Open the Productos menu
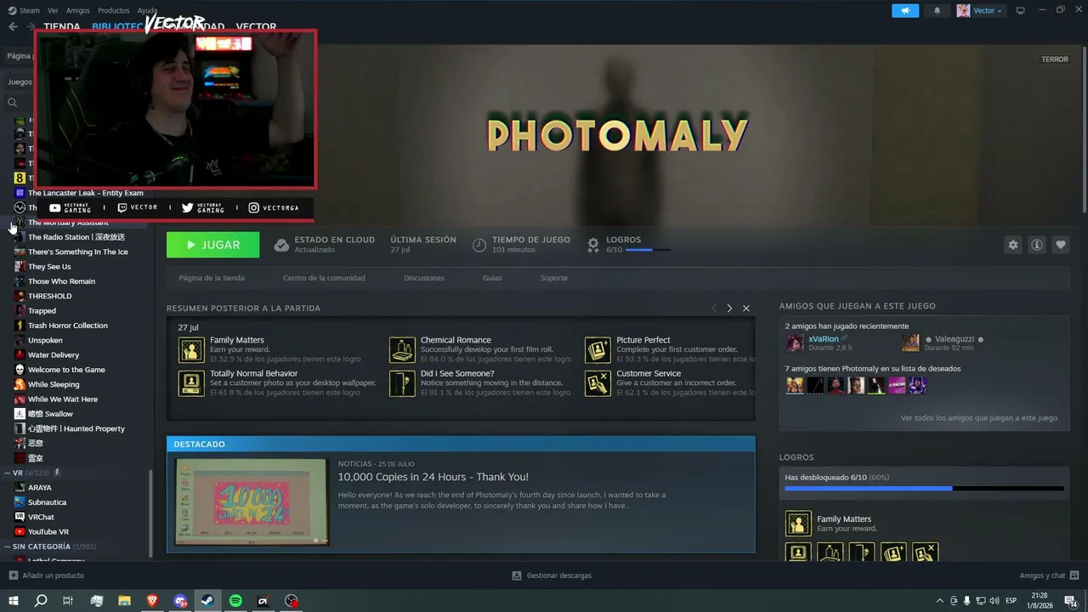The width and height of the screenshot is (1088, 612). coord(114,11)
